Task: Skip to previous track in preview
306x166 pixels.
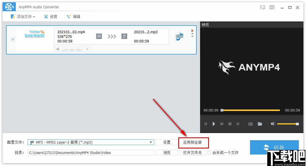Action: point(206,124)
